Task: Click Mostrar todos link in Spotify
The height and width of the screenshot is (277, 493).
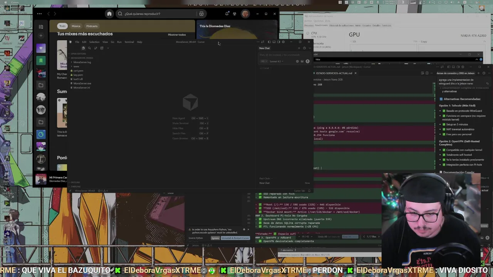Action: click(177, 35)
